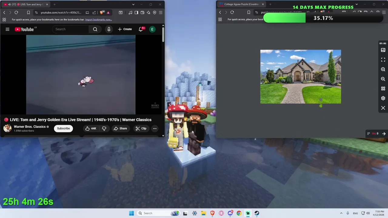The height and width of the screenshot is (218, 388).
Task: Open Brave Leo AI icon in YouTube window
Action: [x=149, y=12]
